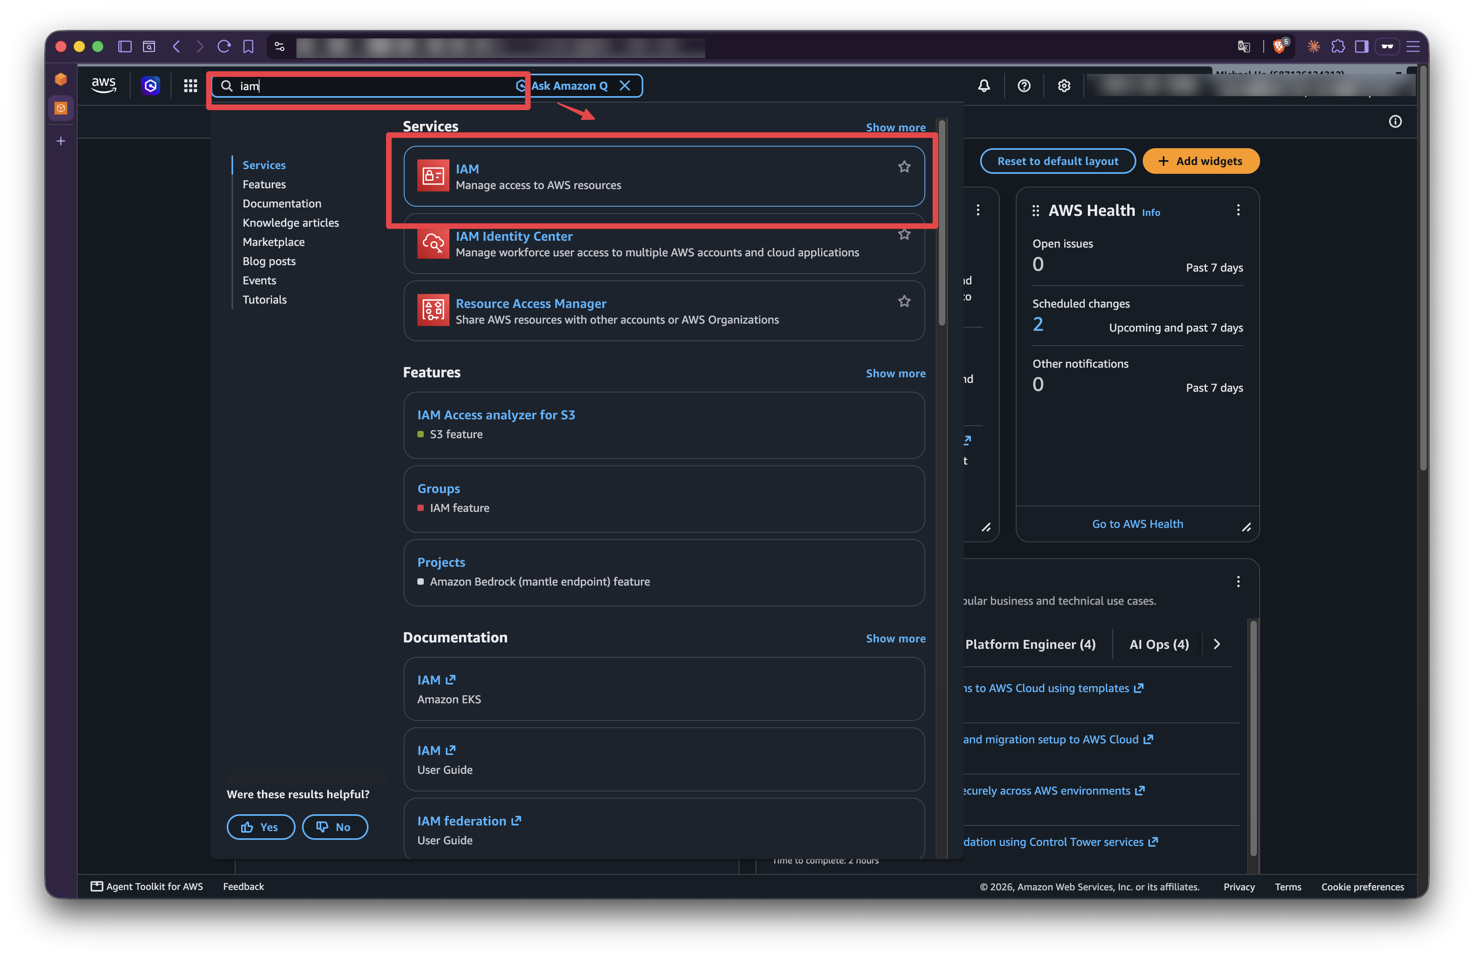Select the Services filter category
This screenshot has width=1474, height=958.
(x=264, y=165)
